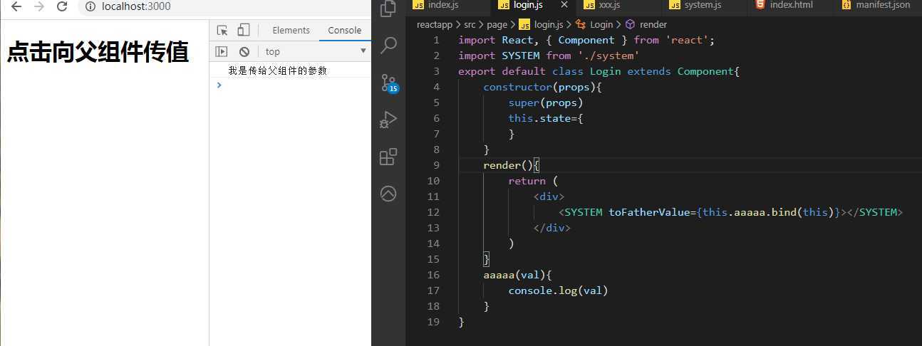Click the heading '点击向父组件传值'

(x=98, y=53)
